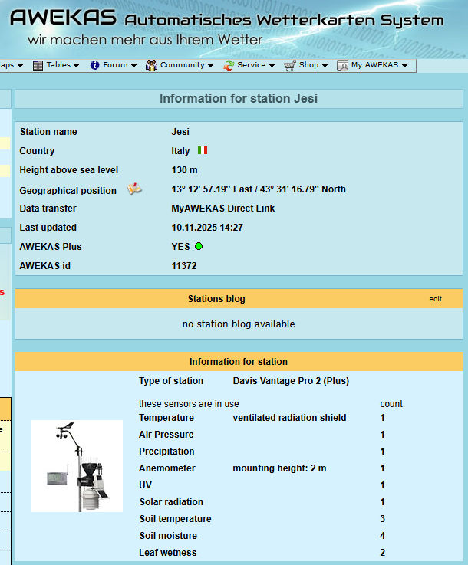
Task: Click the Forum info icon
Action: coord(95,65)
